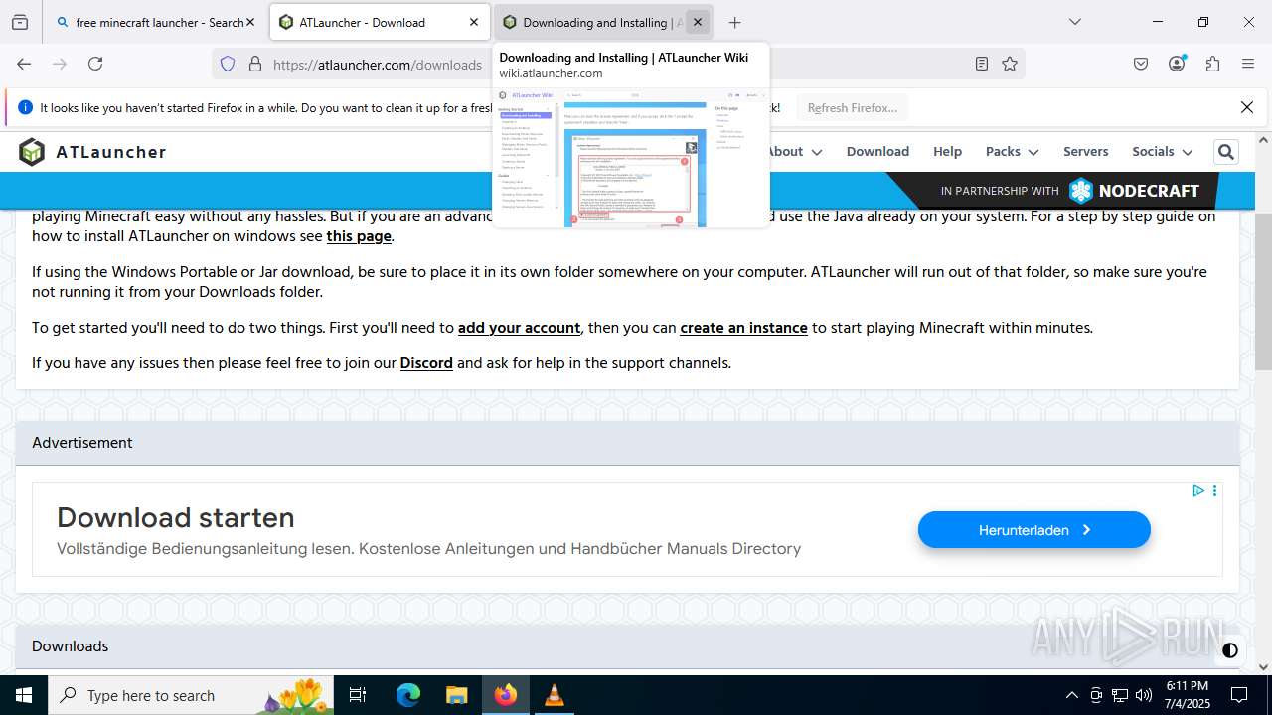Follow the 'add your account' link

[519, 328]
